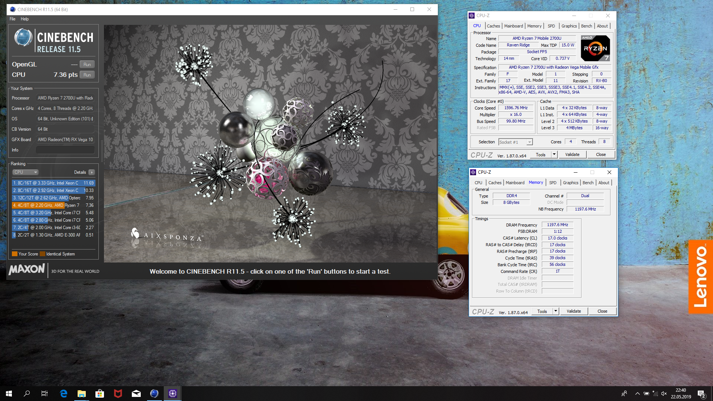
Task: Click Tools button in bottom CPU-Z
Action: [542, 311]
